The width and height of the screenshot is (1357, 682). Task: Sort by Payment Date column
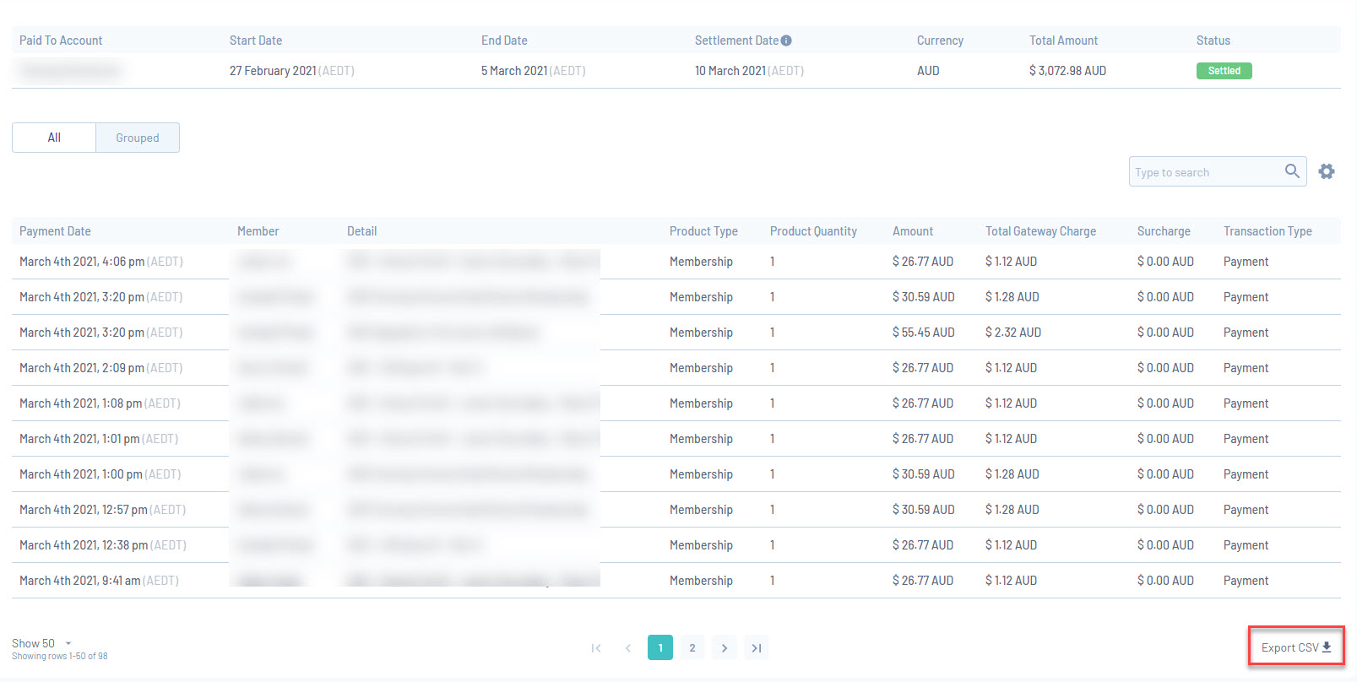click(55, 231)
